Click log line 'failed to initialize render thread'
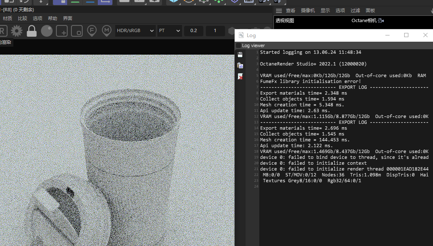This screenshot has height=246, width=433. (x=344, y=169)
